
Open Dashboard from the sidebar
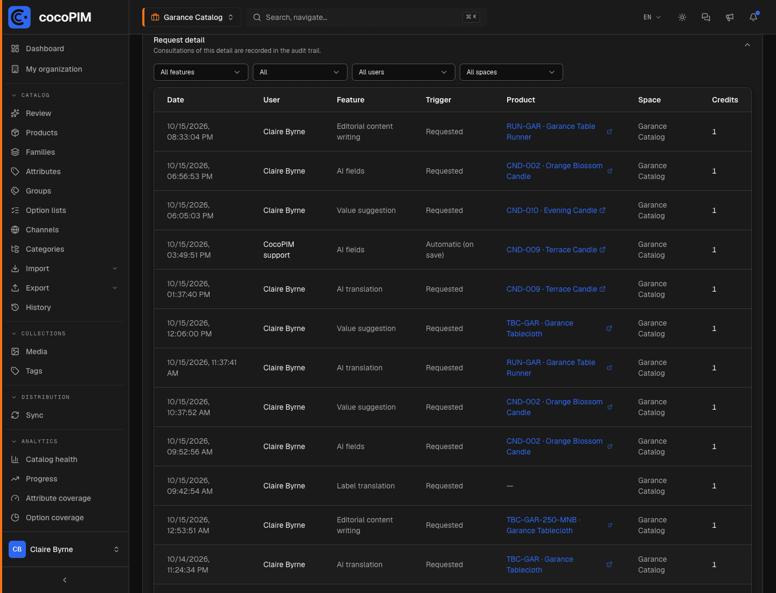click(x=65, y=49)
